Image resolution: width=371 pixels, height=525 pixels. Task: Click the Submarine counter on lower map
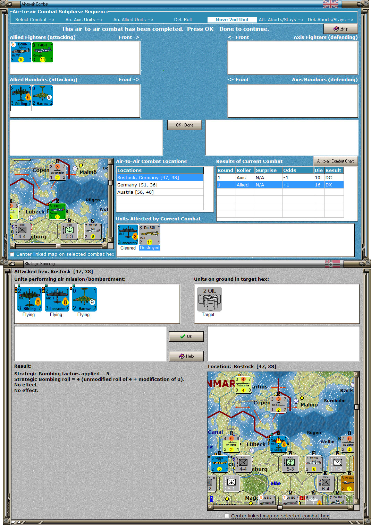[243, 385]
